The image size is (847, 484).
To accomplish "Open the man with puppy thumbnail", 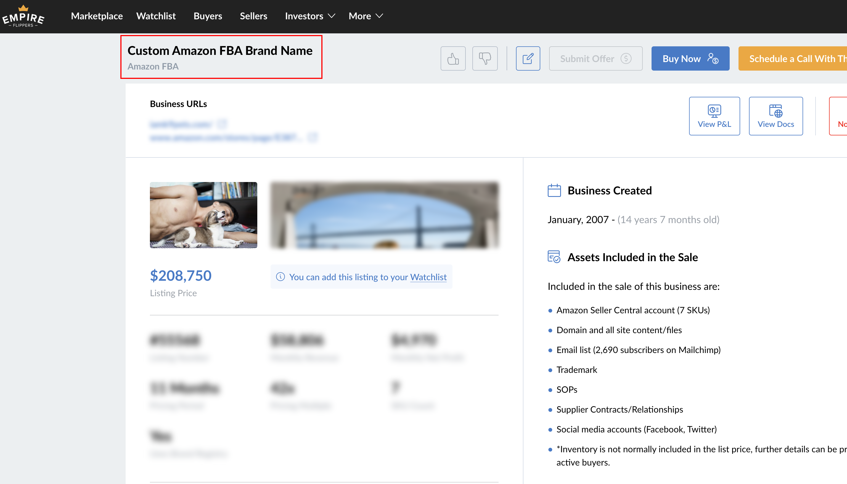I will (x=203, y=215).
